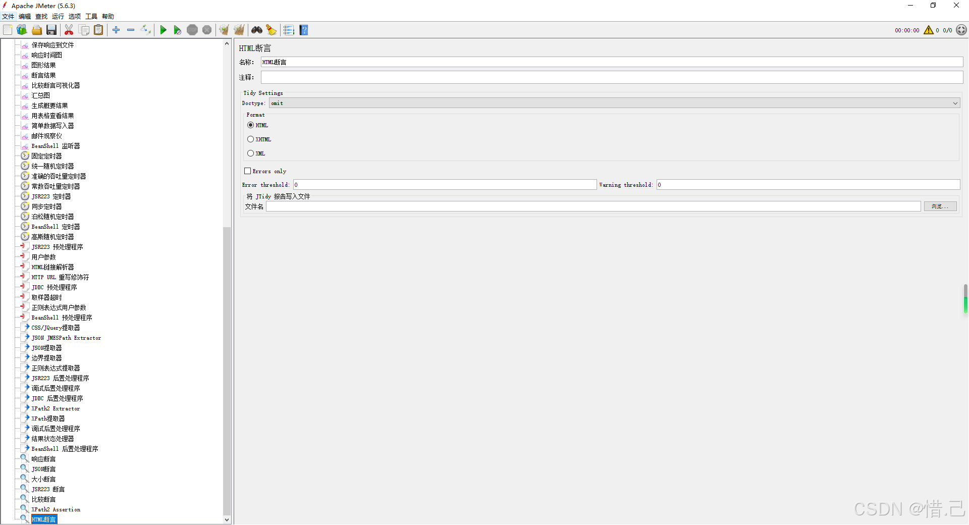Select 同步定时器 in the tree
969x525 pixels.
[x=46, y=206]
